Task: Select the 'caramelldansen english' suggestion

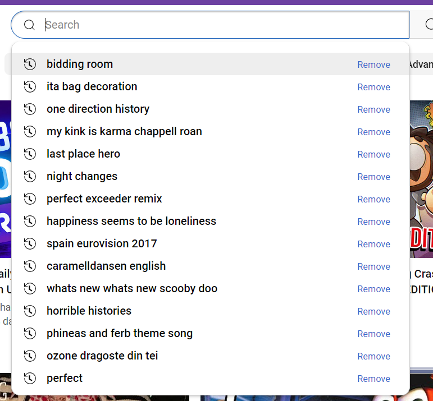Action: tap(211, 266)
